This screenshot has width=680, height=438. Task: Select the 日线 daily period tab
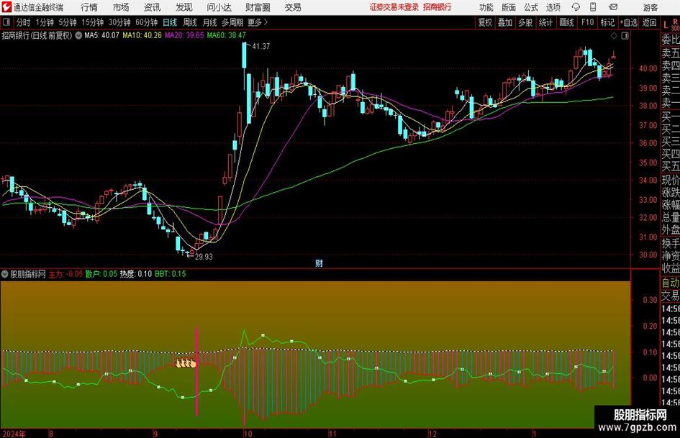[x=170, y=22]
